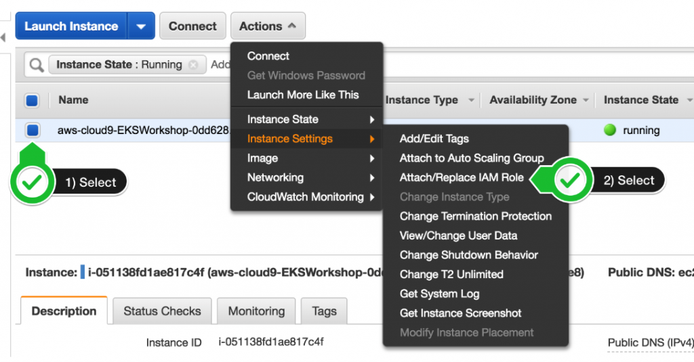Toggle the select-all instances checkbox
The width and height of the screenshot is (694, 362).
32,100
